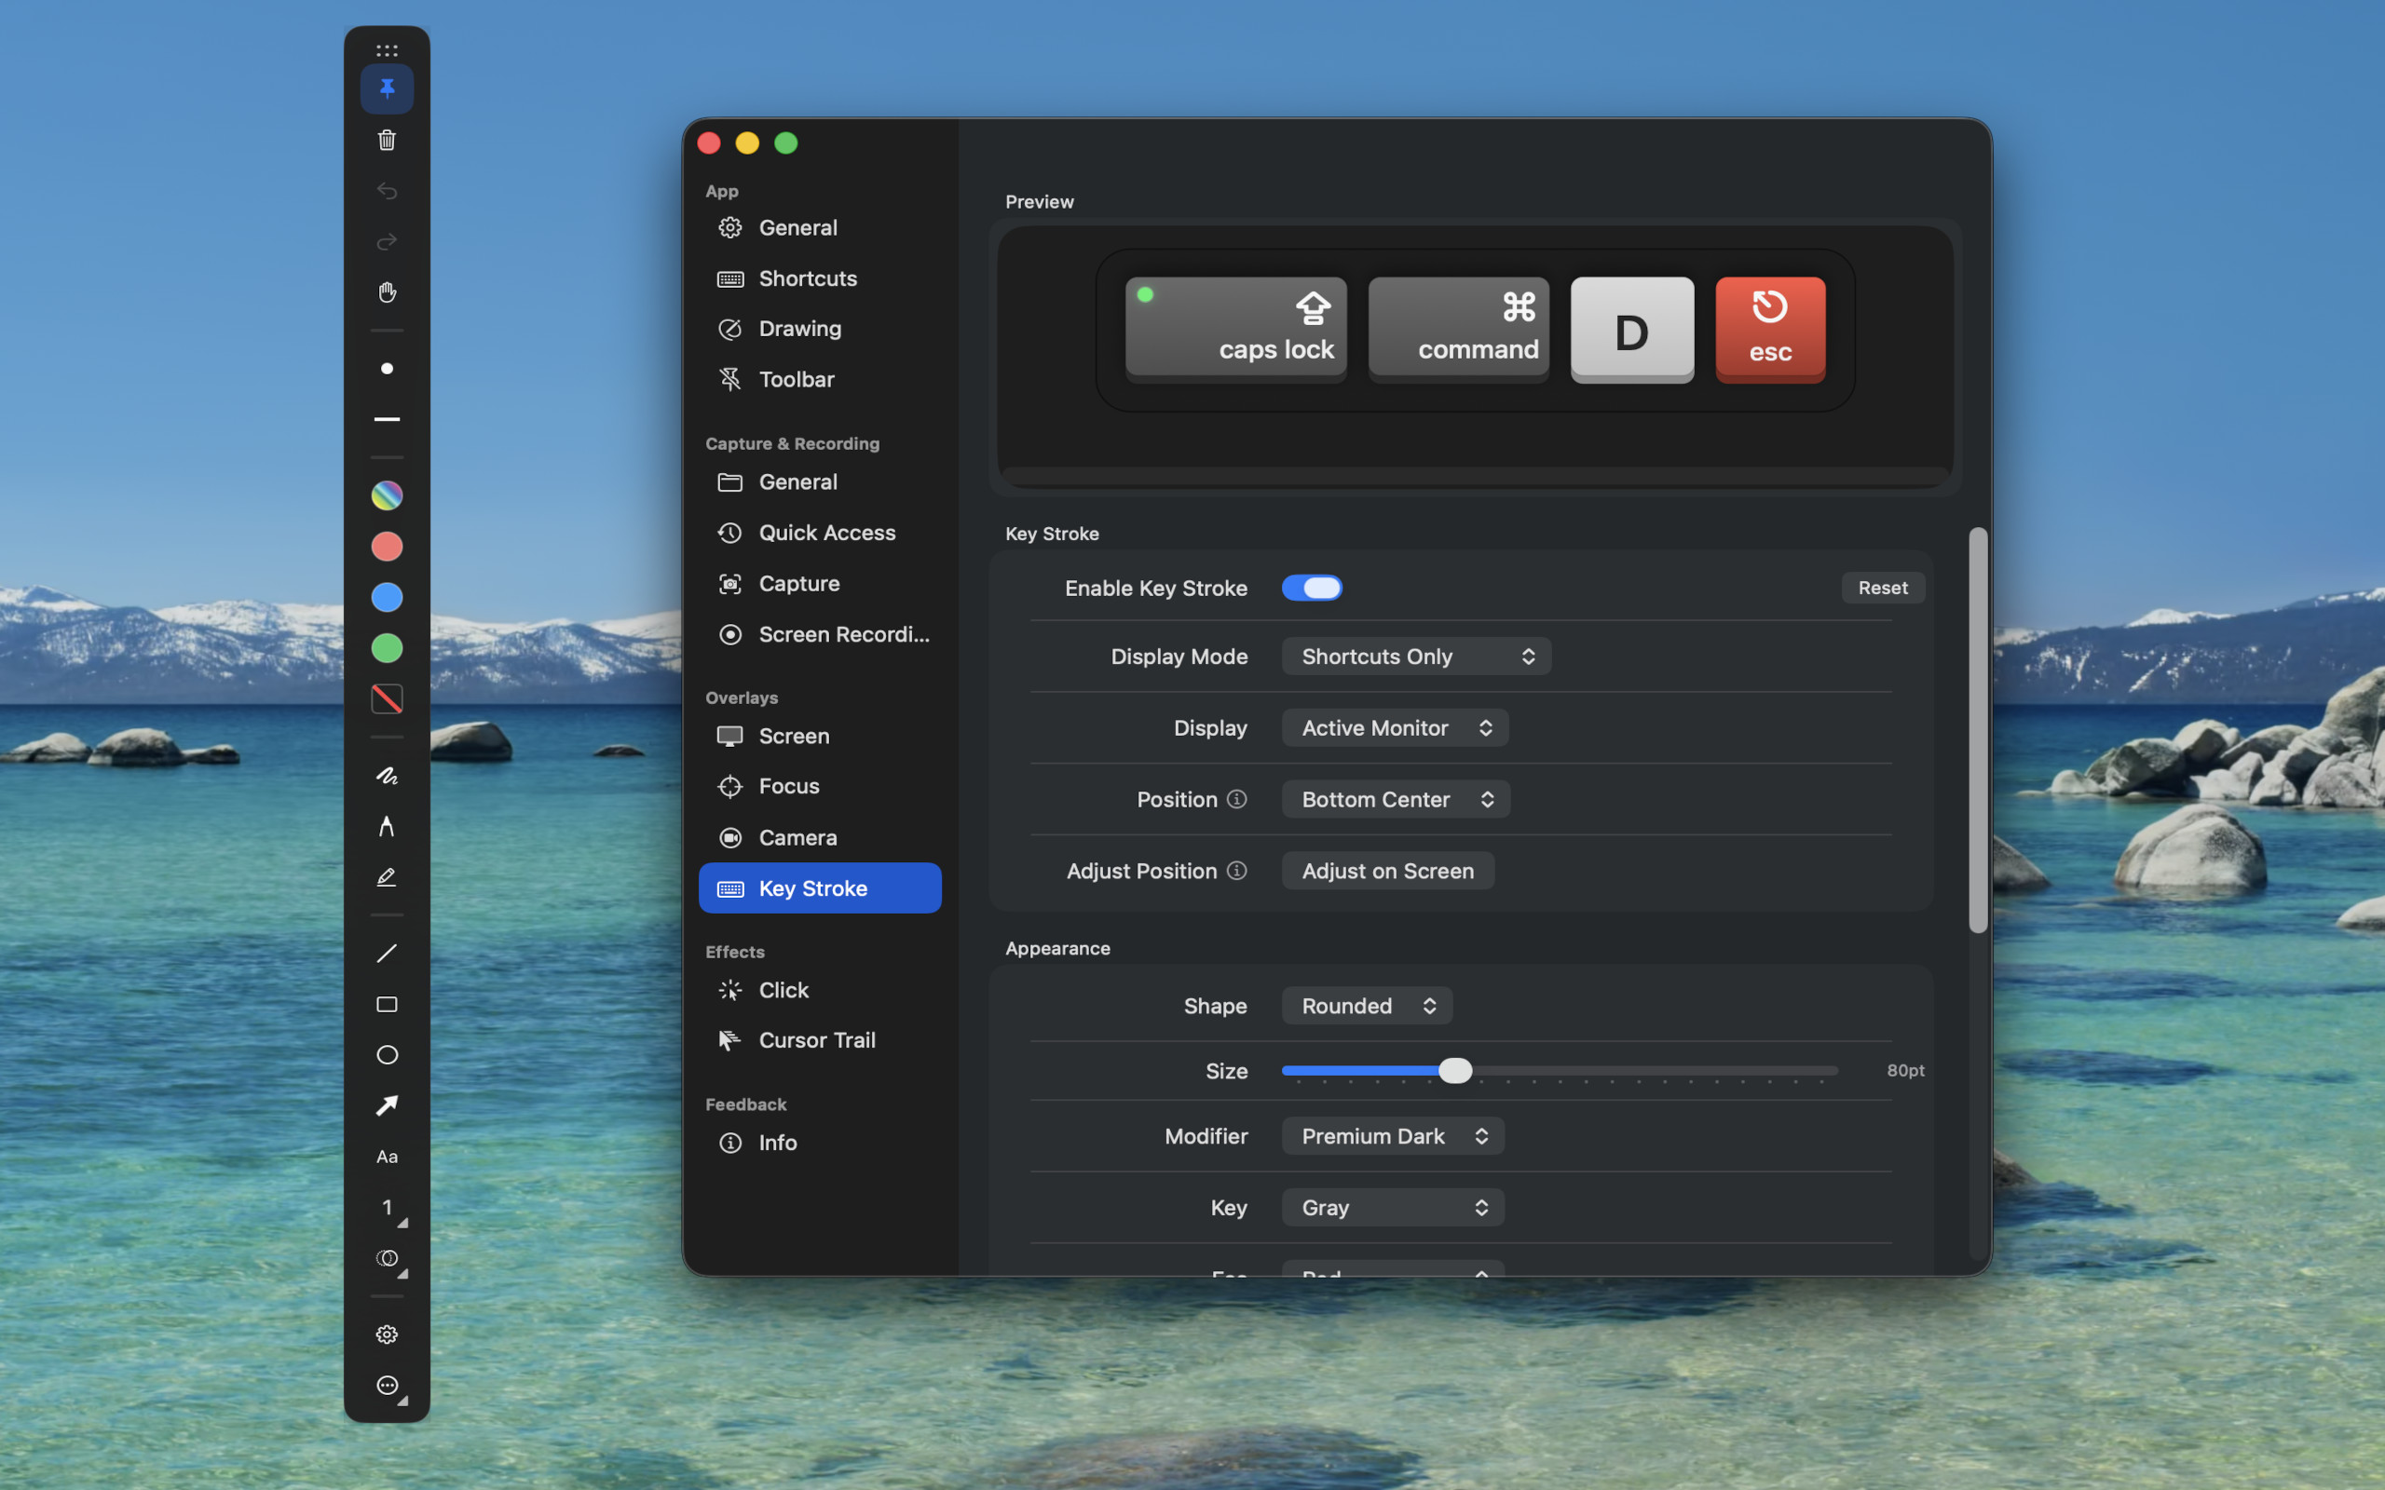2385x1490 pixels.
Task: Select the compass-shaped pen tool
Action: (387, 827)
